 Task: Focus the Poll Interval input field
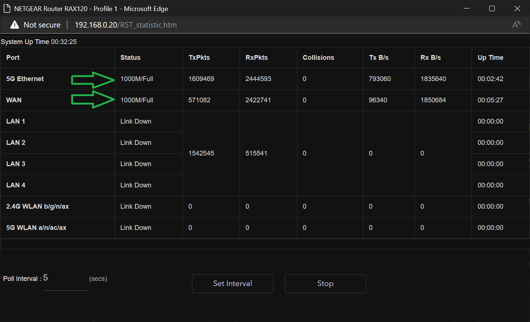[64, 279]
